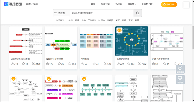This screenshot has height=102, width=194.
Task: Click the user avatar box
Action: pyautogui.click(x=186, y=5)
